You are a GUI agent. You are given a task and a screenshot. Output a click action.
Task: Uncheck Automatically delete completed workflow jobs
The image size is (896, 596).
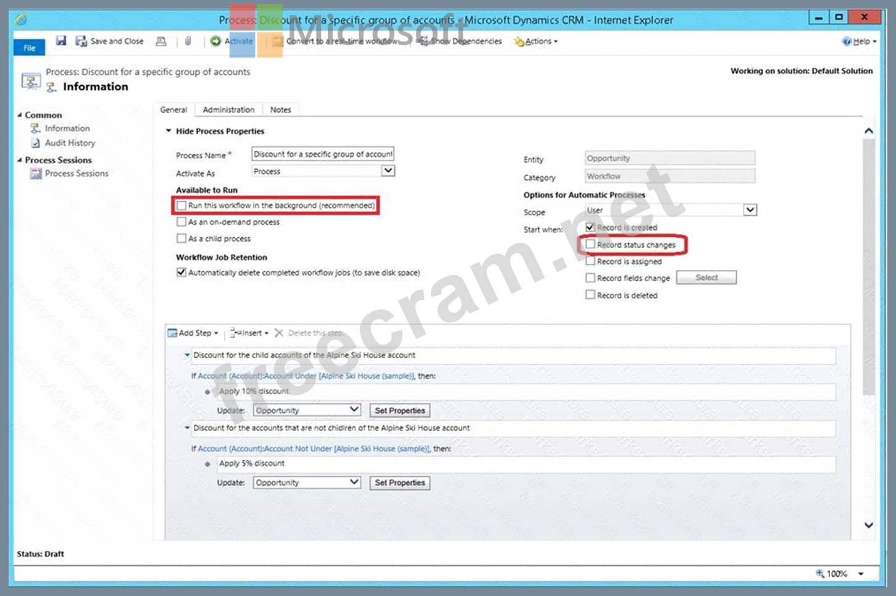[182, 272]
